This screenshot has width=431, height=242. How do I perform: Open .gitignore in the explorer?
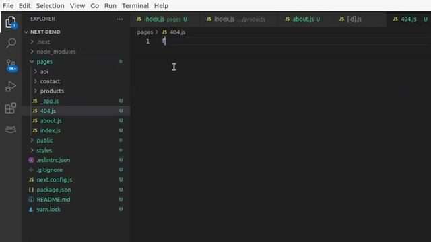[49, 170]
